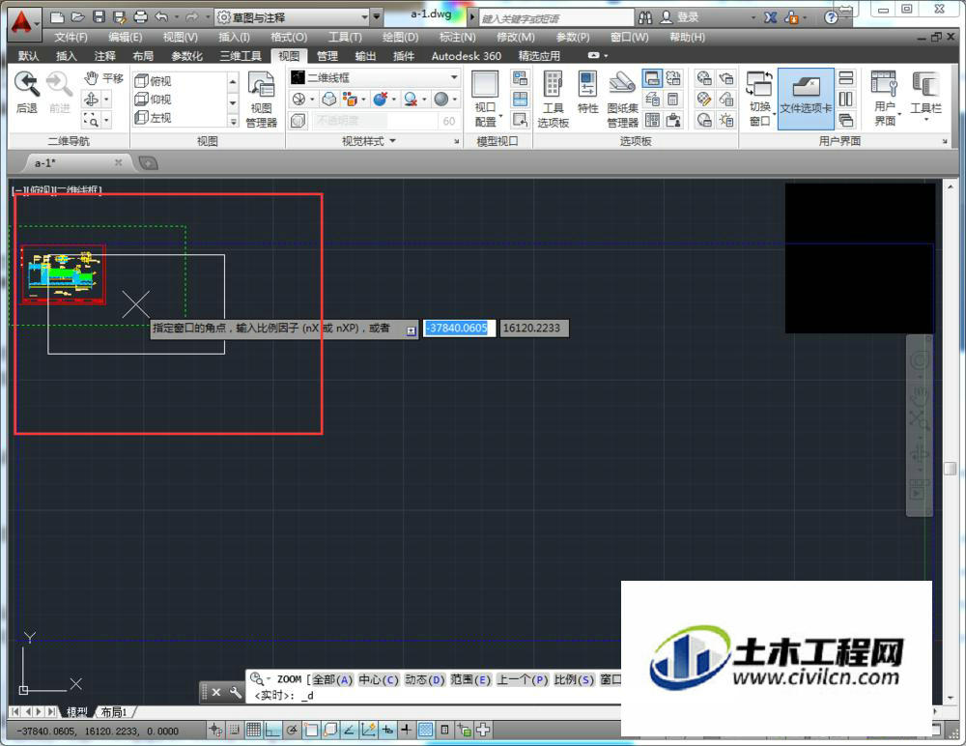
Task: Toggle grid display in status bar
Action: point(253,731)
